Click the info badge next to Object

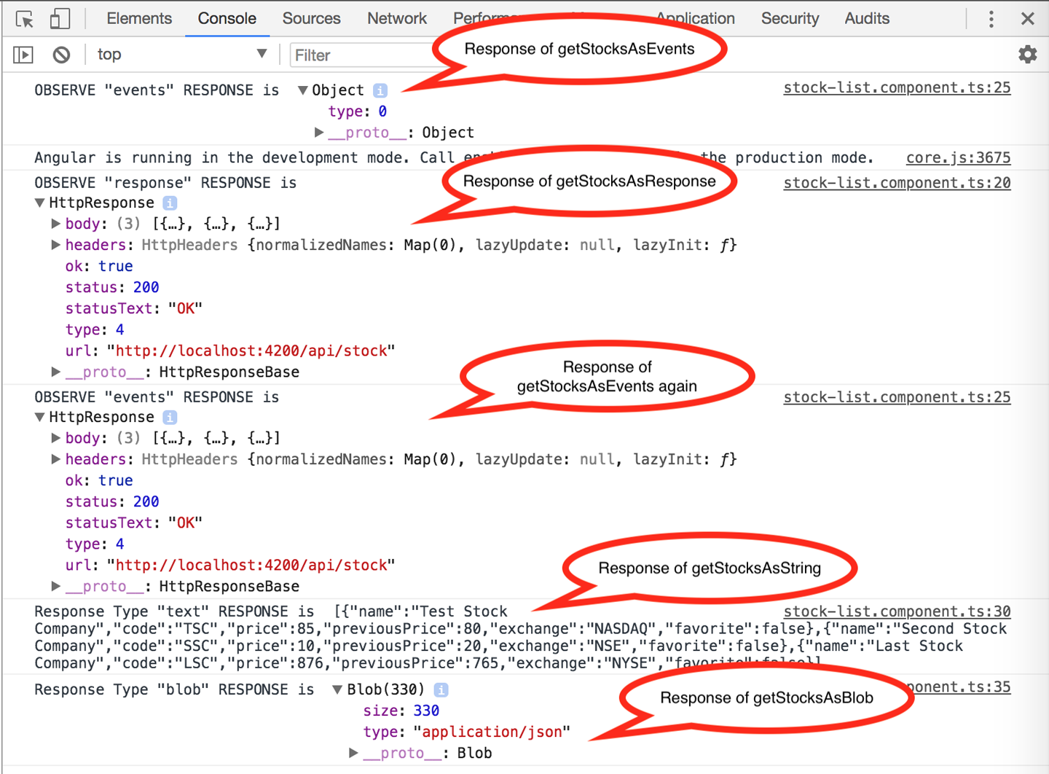[380, 90]
